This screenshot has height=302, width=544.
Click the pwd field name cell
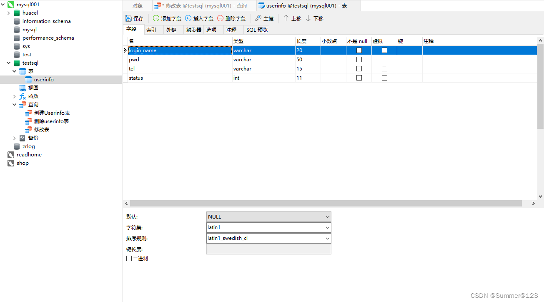180,59
